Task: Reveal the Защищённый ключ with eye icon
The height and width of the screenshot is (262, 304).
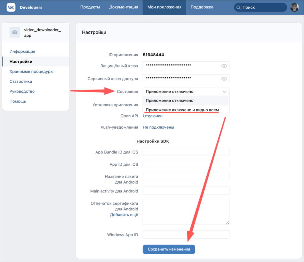Action: tap(224, 66)
